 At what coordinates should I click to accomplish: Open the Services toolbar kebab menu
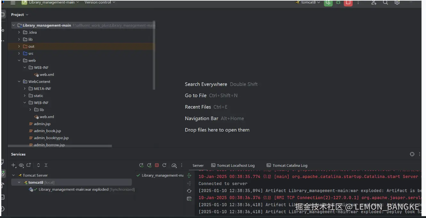181,165
